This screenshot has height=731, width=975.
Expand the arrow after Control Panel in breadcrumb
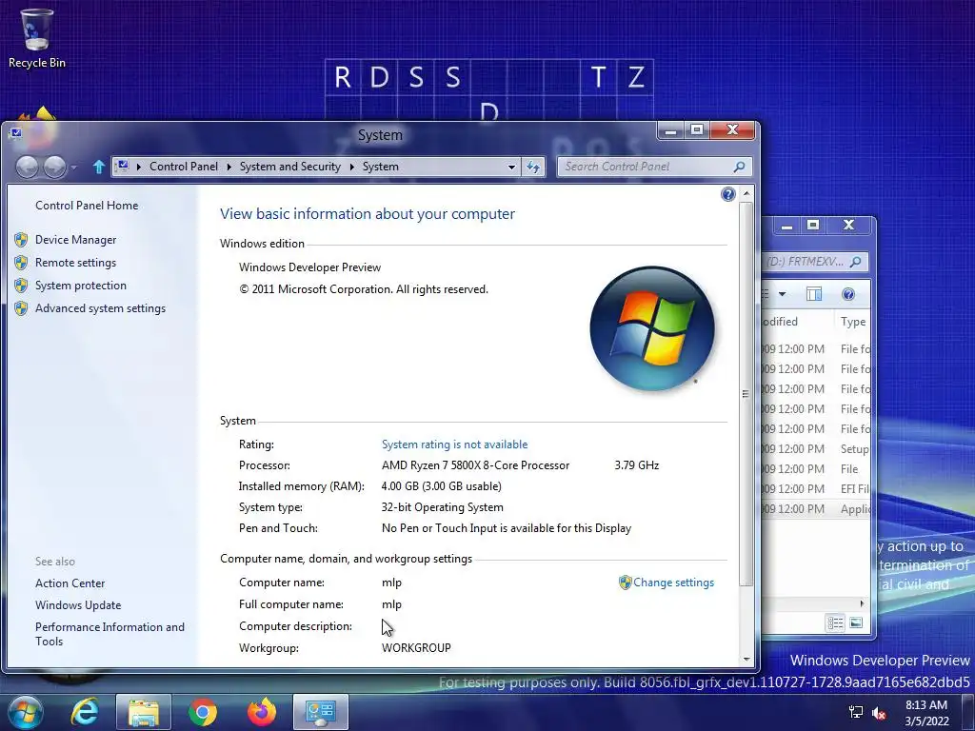point(229,167)
